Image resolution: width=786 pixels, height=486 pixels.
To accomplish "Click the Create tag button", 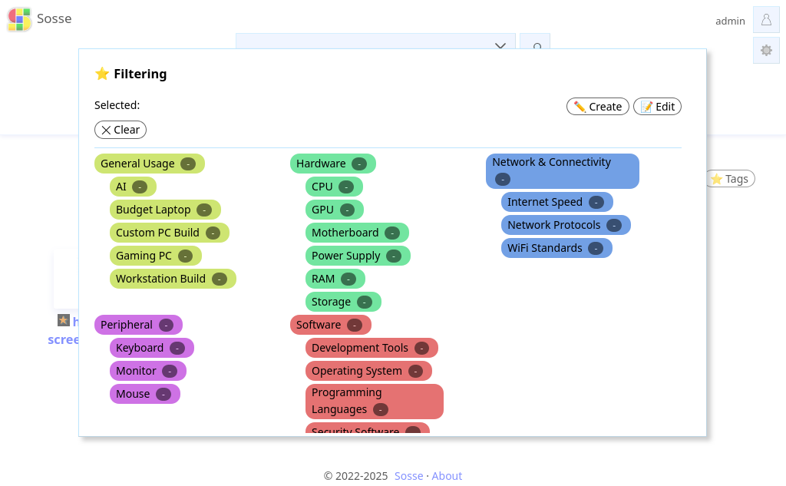I will click(x=597, y=106).
